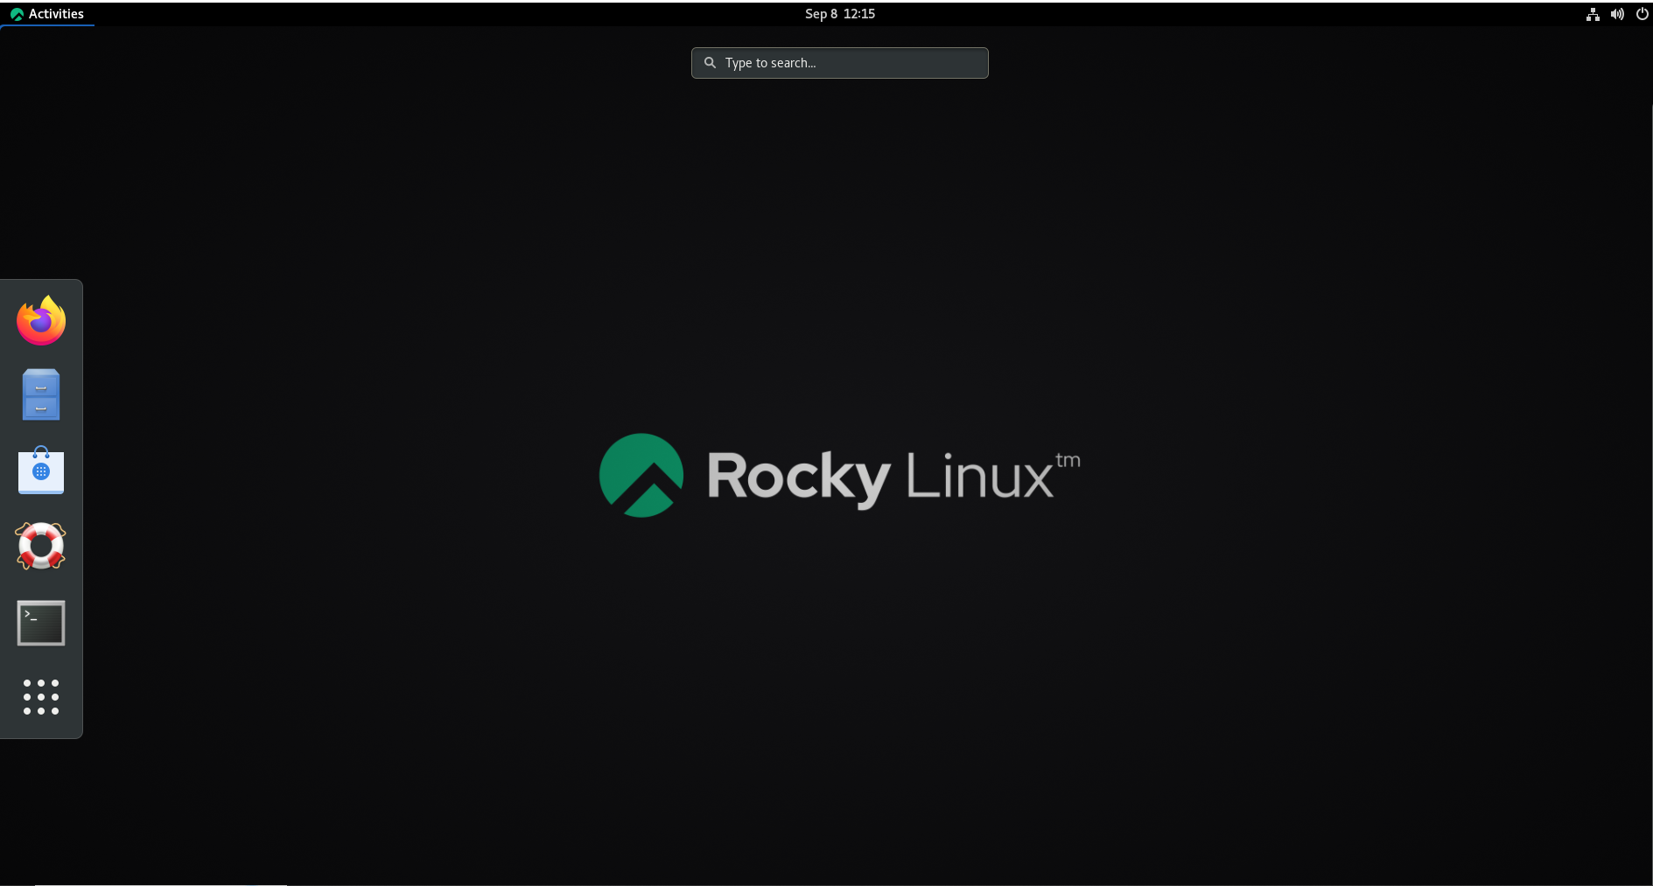Launch the Terminal from the dash

(x=41, y=623)
